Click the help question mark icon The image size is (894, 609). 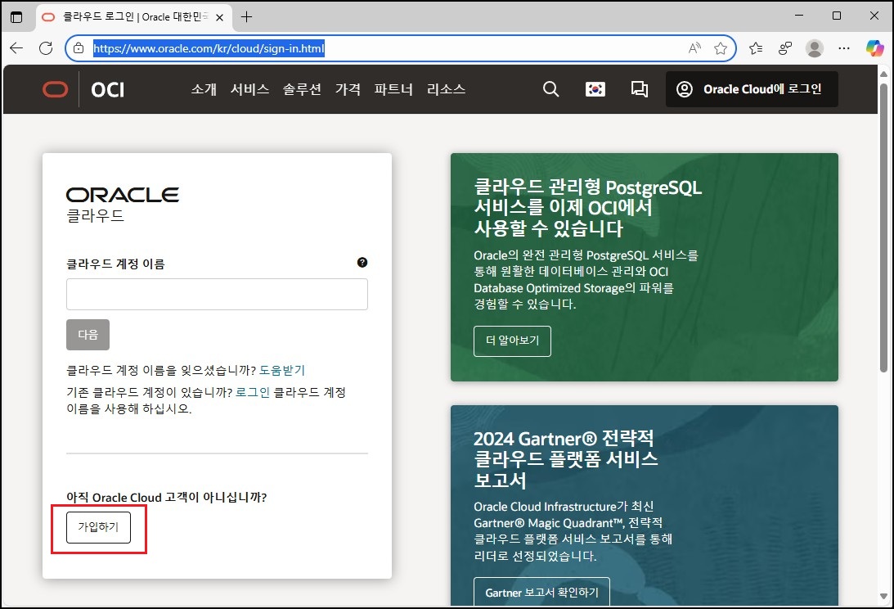point(362,263)
